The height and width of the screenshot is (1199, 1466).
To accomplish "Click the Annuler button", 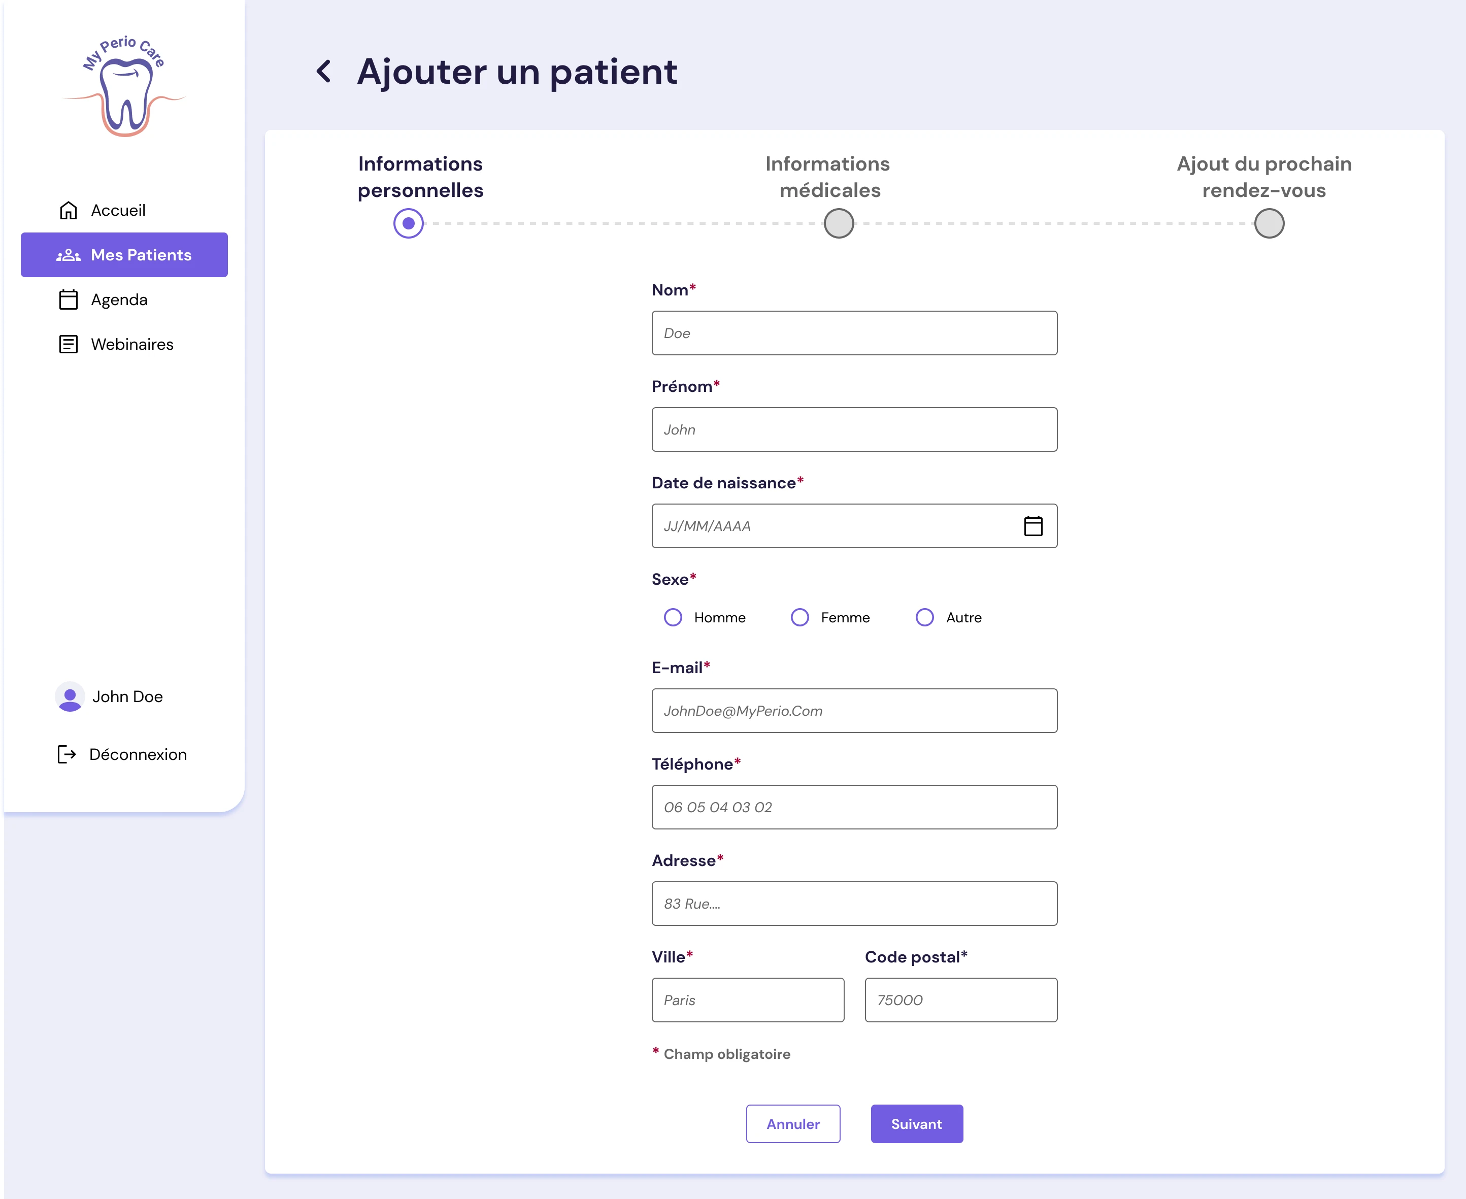I will (793, 1123).
